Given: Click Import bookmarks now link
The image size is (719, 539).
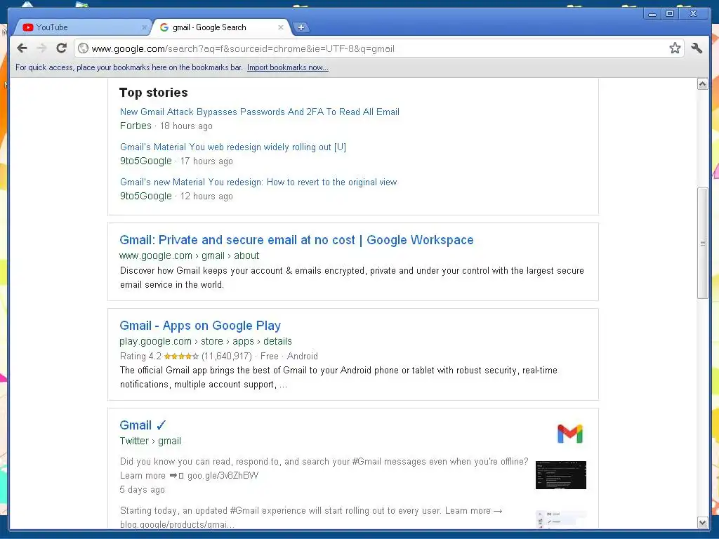Looking at the screenshot, I should click(x=287, y=67).
